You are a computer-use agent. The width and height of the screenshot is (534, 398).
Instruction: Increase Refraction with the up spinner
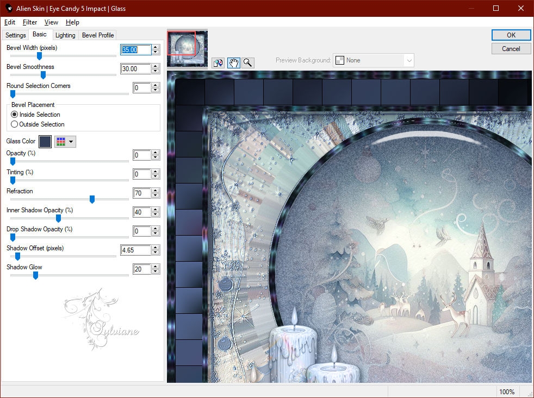click(156, 191)
